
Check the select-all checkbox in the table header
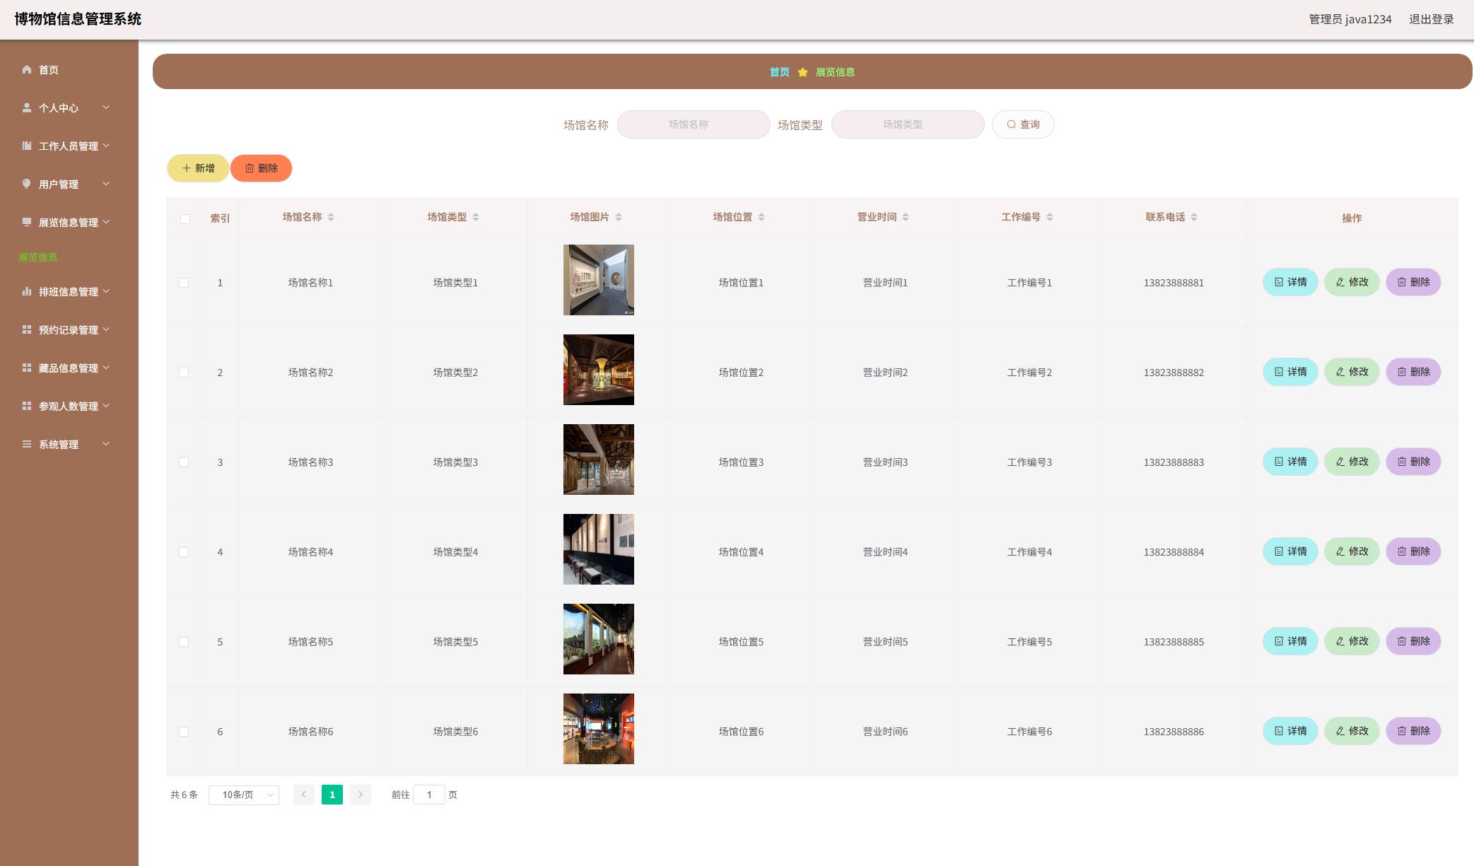pos(185,219)
